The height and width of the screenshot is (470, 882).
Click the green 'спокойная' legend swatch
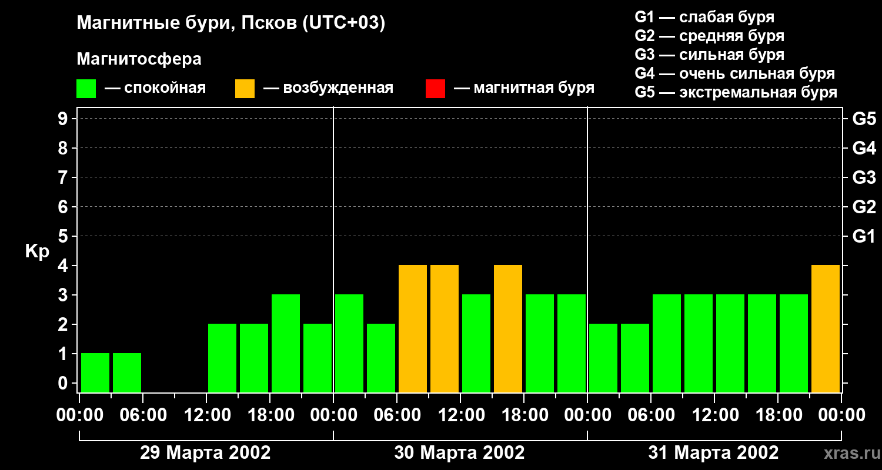(x=86, y=89)
